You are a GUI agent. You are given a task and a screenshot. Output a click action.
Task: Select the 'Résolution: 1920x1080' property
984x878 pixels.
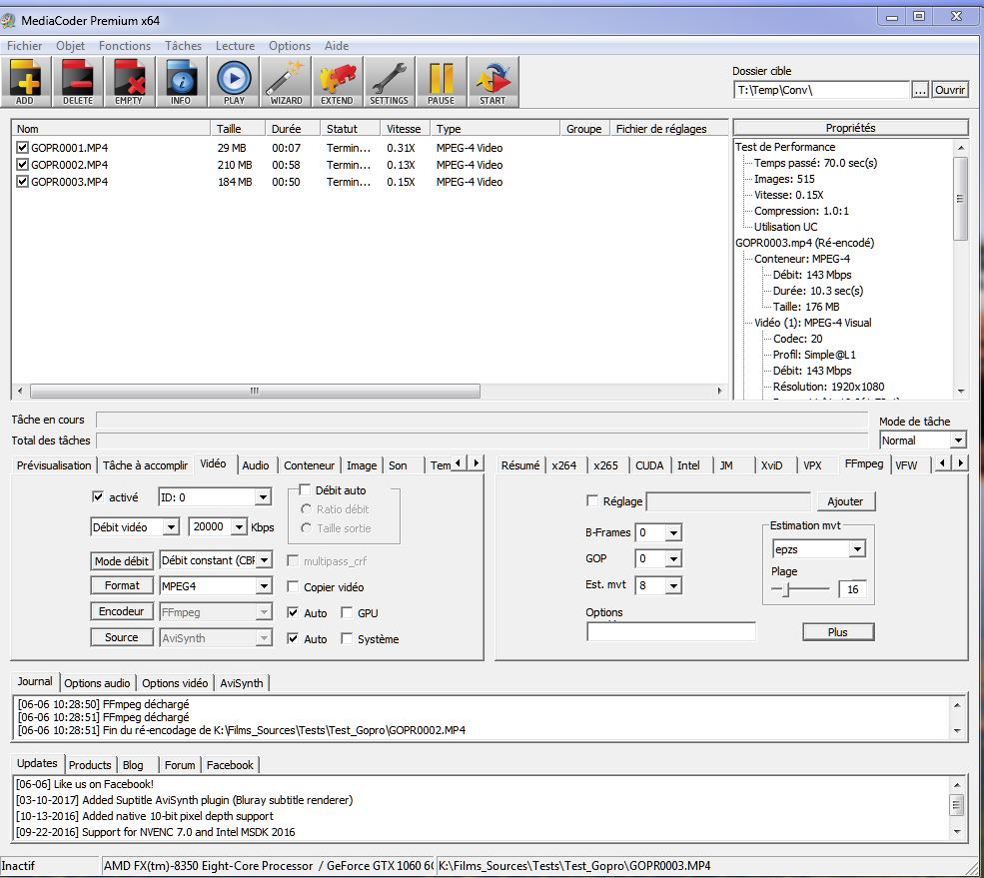click(x=828, y=387)
